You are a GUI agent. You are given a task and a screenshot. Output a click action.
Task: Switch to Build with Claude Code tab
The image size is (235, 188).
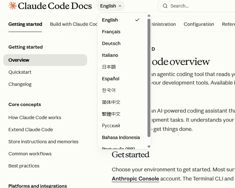click(x=74, y=24)
